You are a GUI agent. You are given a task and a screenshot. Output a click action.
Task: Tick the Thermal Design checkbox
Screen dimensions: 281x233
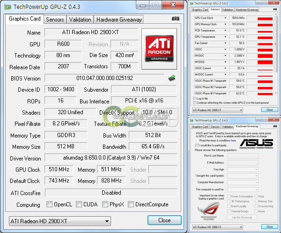tap(229, 211)
